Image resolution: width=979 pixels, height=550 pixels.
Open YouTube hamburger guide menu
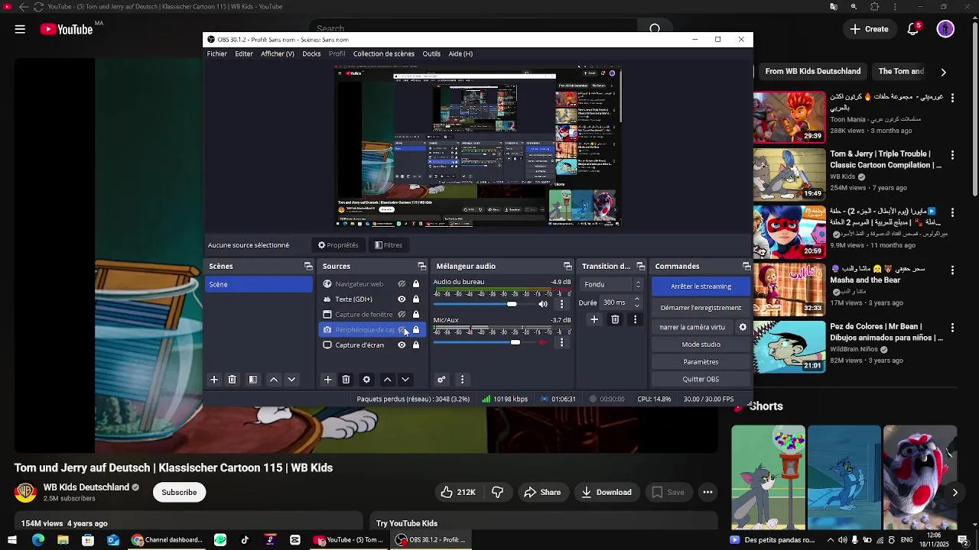tap(20, 29)
